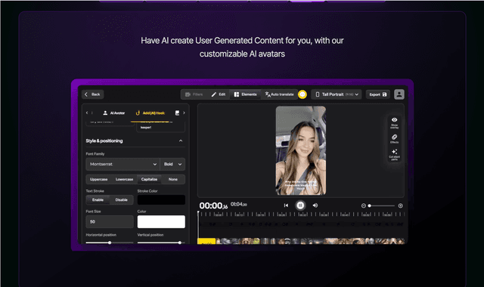Viewport: 484px width, 287px height.
Task: Open the Tall Portrait aspect ratio dropdown
Action: click(x=337, y=94)
